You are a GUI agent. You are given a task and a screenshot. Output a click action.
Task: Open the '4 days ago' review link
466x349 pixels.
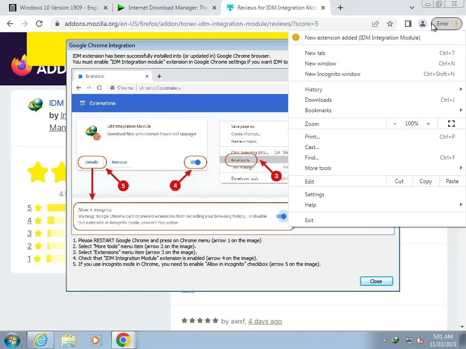[265, 321]
